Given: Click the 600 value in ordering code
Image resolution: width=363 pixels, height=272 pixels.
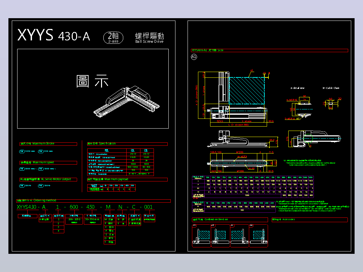Looking at the screenshot, I should [74, 207].
